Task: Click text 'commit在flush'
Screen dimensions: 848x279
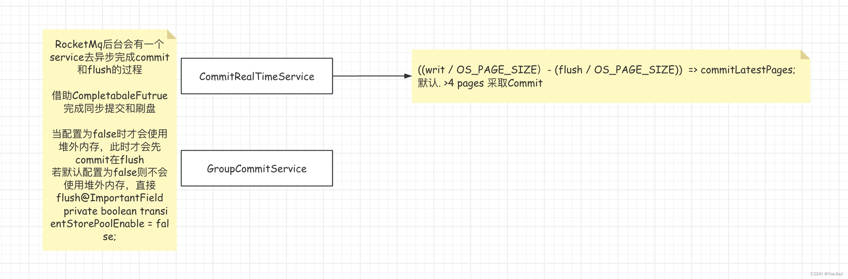Action: tap(110, 160)
